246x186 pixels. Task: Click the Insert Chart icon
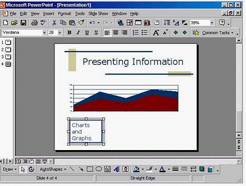pyautogui.click(x=147, y=23)
